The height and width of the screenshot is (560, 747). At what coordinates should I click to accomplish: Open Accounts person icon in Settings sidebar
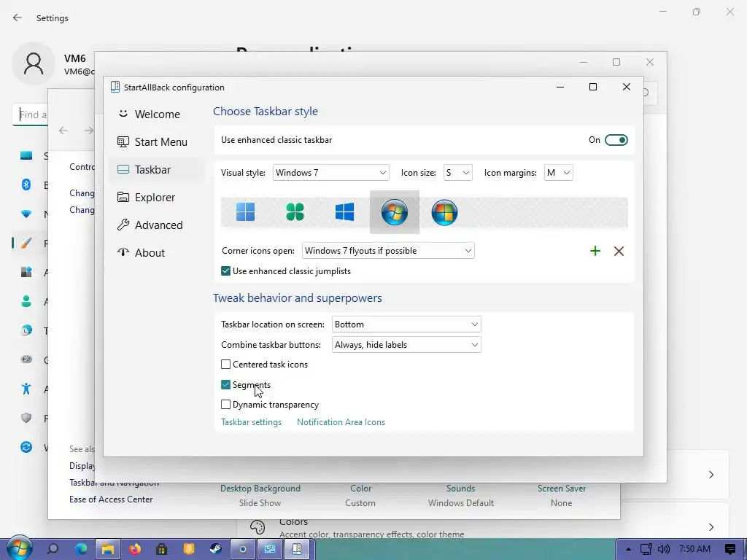[x=26, y=301]
